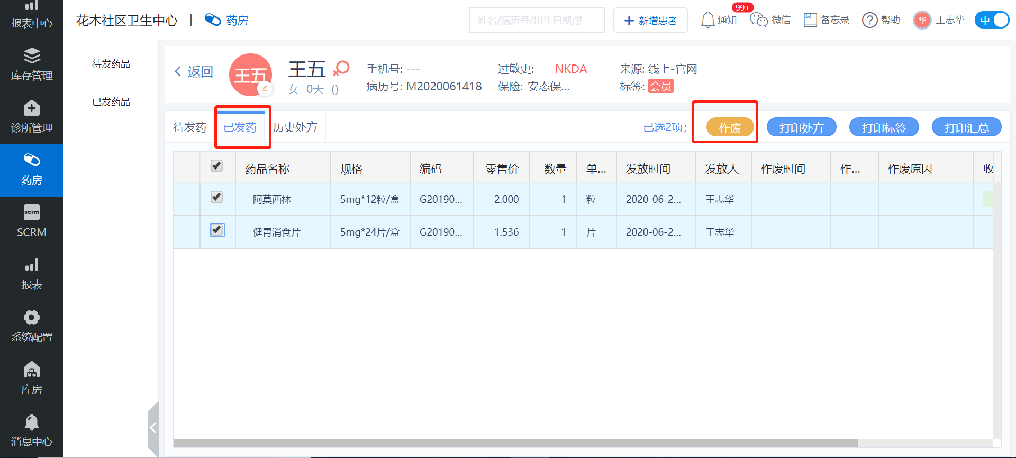The height and width of the screenshot is (458, 1016).
Task: Click the patient avatar 王五
Action: pyautogui.click(x=250, y=74)
